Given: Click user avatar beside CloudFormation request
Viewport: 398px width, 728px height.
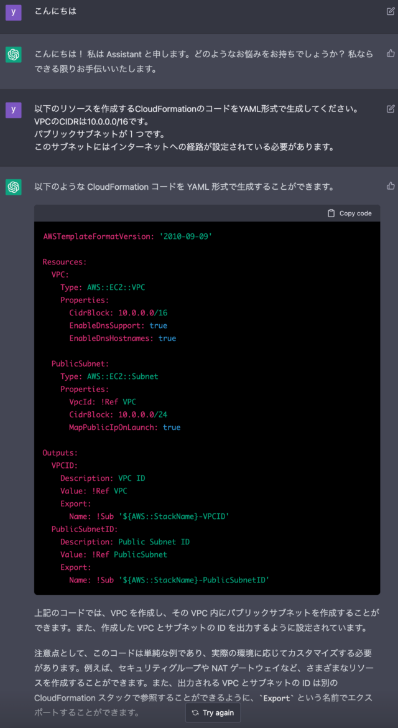Looking at the screenshot, I should tap(14, 110).
